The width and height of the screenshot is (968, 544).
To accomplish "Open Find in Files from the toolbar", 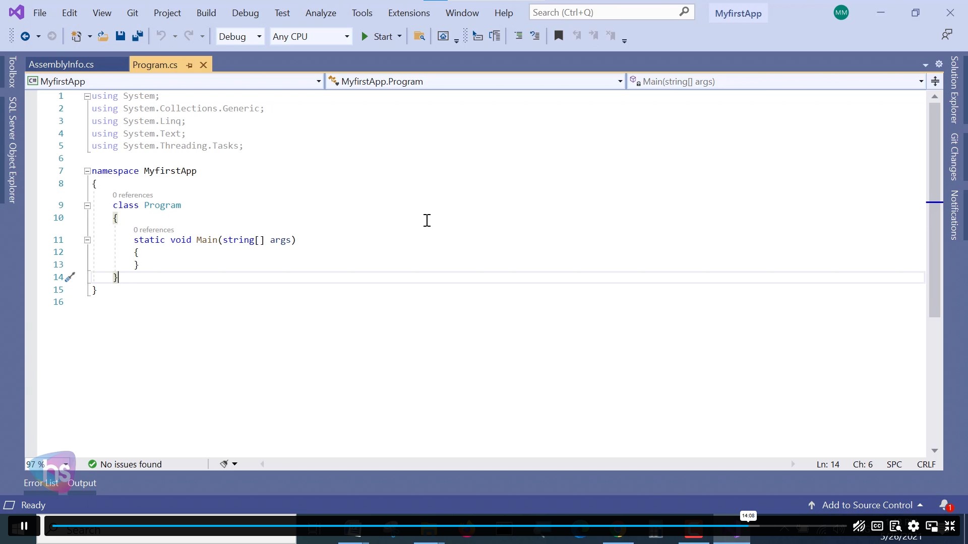I will tap(419, 36).
